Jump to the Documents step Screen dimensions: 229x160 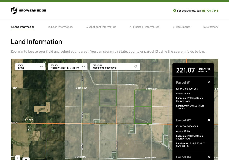coord(181,27)
